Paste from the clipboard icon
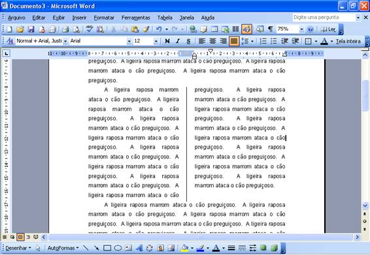Viewport: 370px width, 255px height. tap(135, 29)
